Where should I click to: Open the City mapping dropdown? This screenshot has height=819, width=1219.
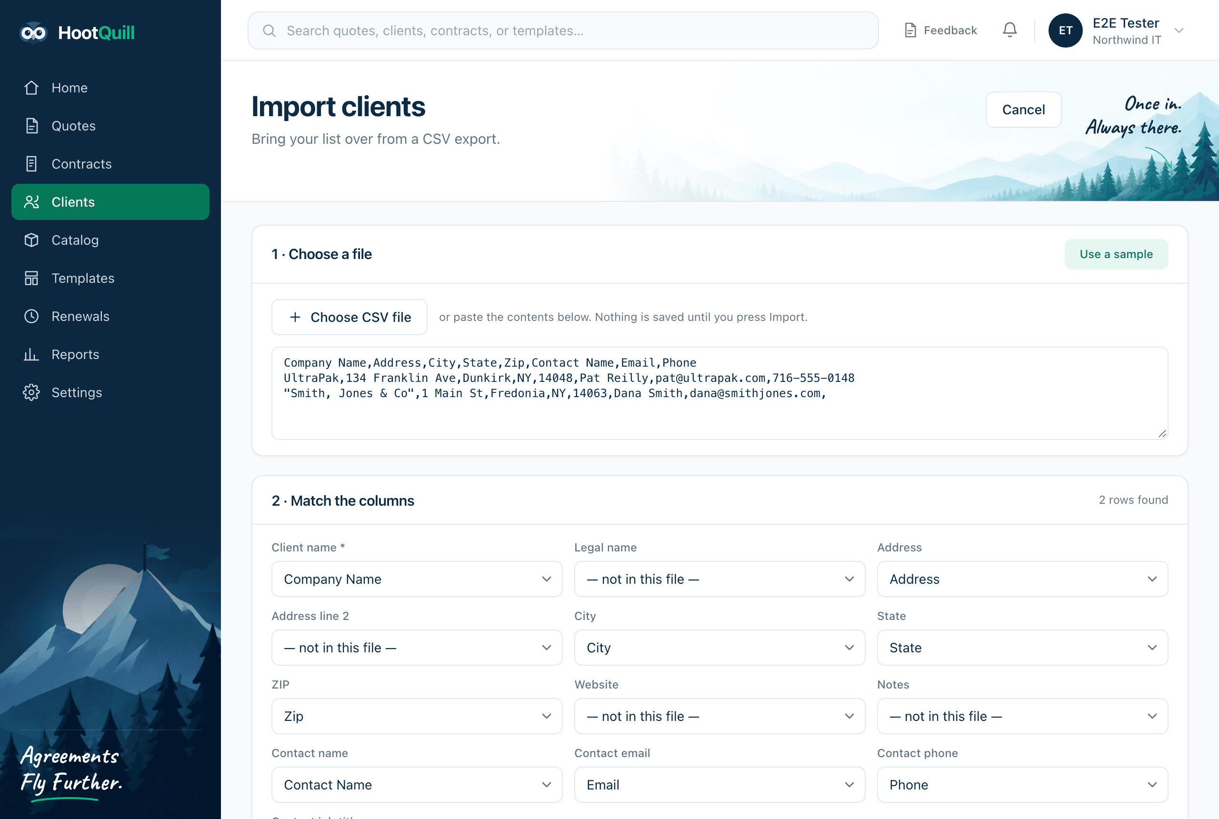tap(719, 648)
